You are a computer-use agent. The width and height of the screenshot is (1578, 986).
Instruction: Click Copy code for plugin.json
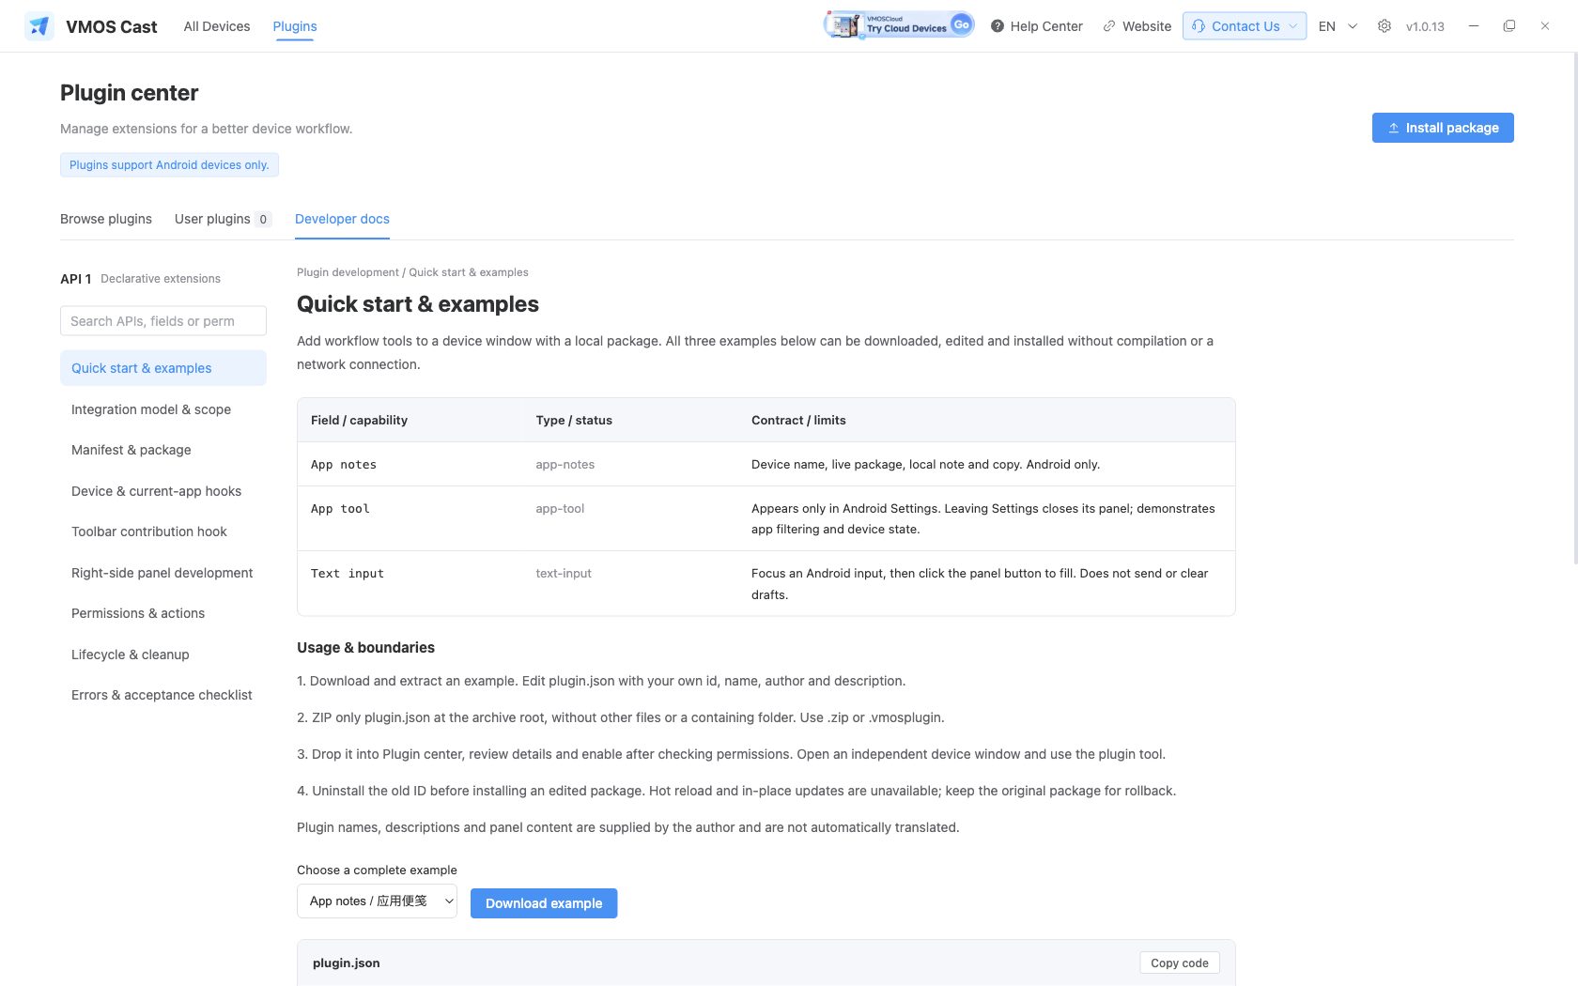(x=1180, y=963)
